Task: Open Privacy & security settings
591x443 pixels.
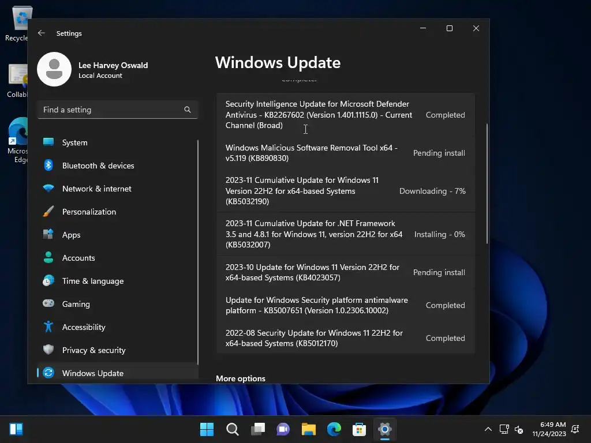Action: pos(117,350)
